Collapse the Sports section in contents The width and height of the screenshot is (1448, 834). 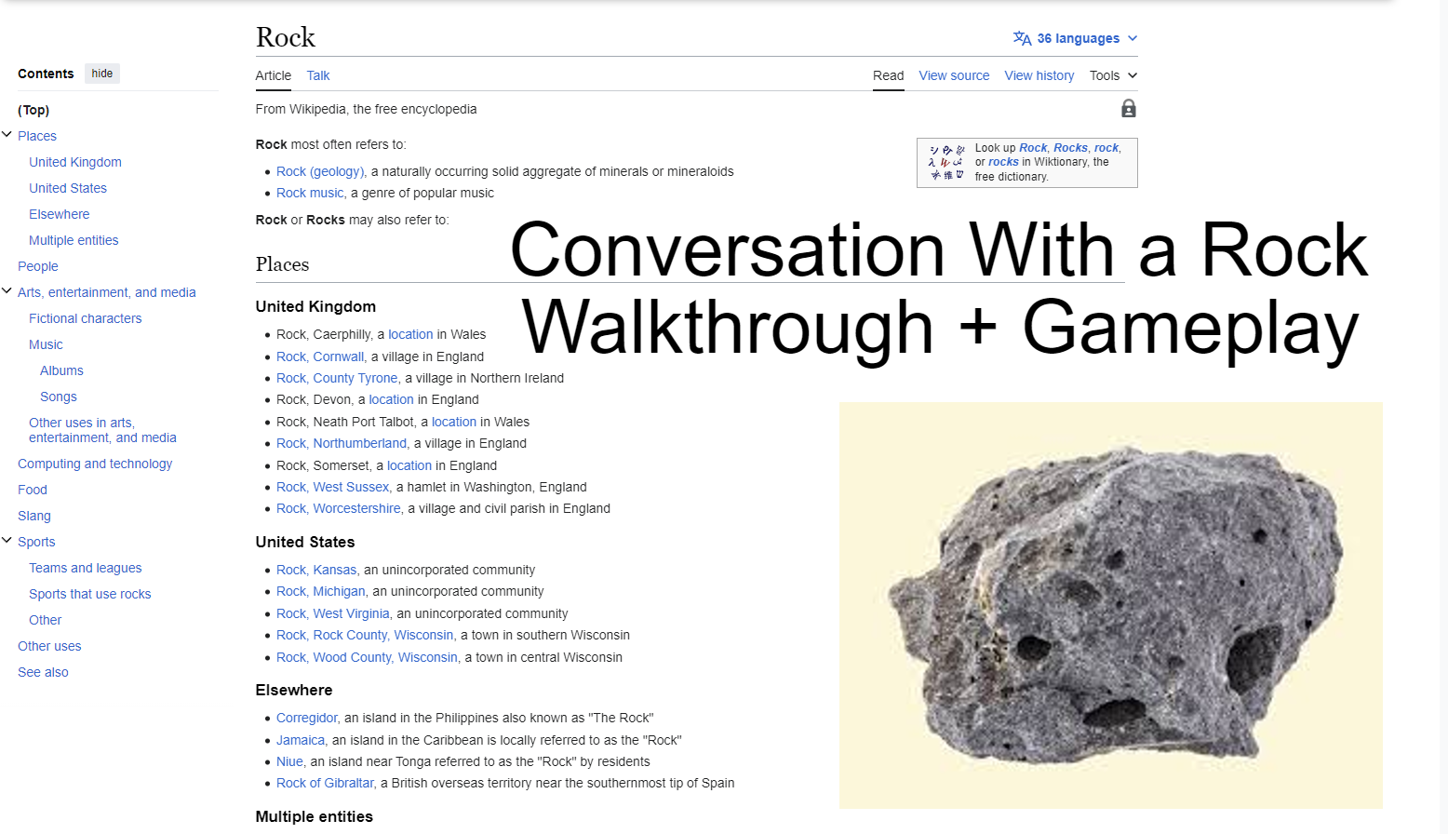coord(7,541)
